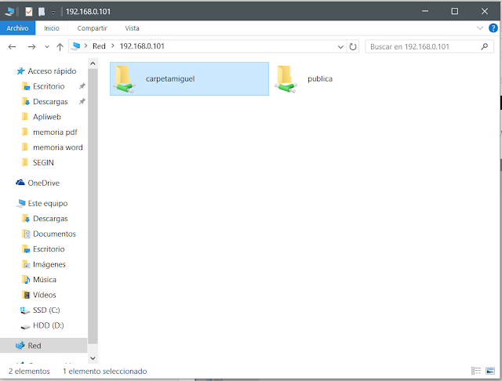Go forward with the right arrow button
This screenshot has height=381, width=502.
pyautogui.click(x=31, y=47)
